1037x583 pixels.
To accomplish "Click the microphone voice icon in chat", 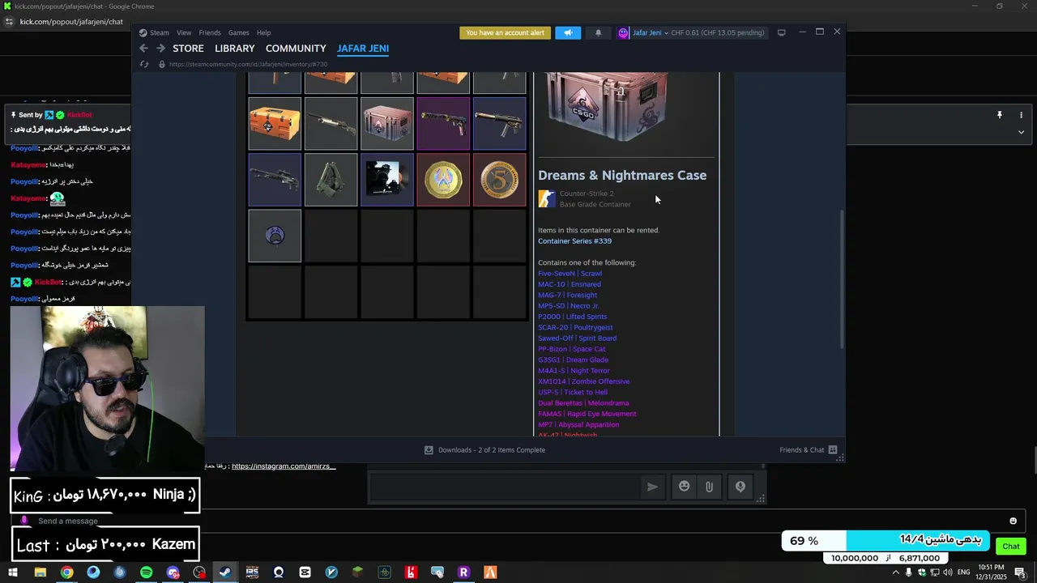I will 740,487.
